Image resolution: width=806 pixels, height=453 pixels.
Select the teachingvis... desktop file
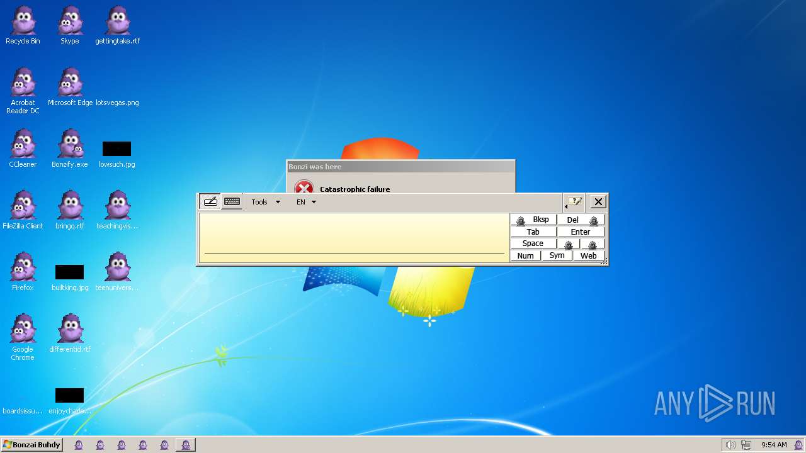pos(117,210)
